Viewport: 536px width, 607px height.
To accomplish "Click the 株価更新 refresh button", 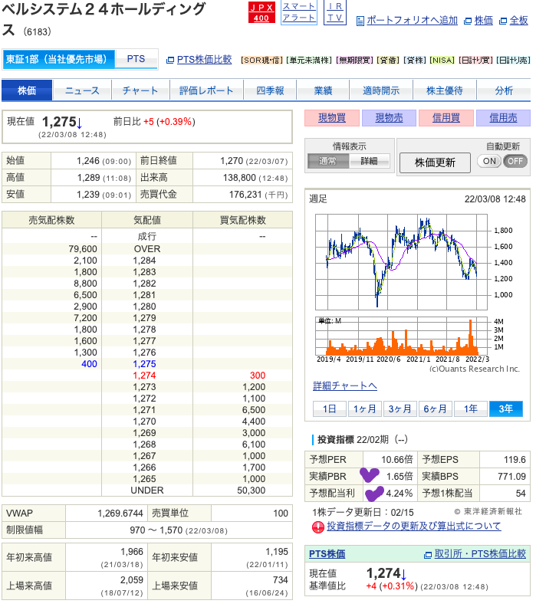I will coord(435,162).
